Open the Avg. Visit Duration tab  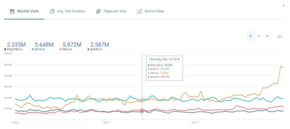click(71, 11)
